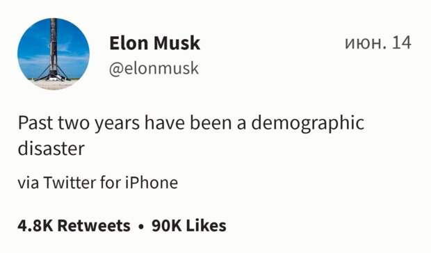Click the word 'disaster' in the tweet

pyautogui.click(x=51, y=149)
